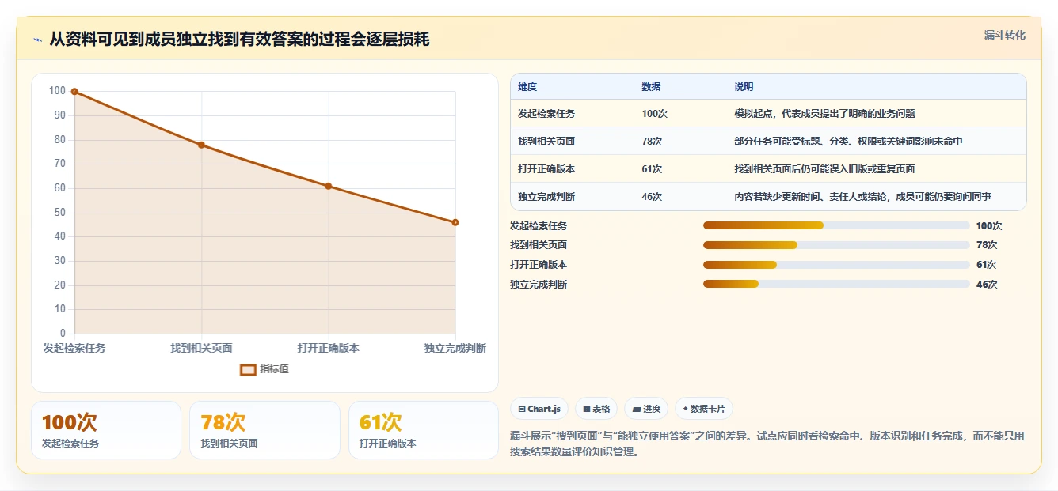Click the summary paragraph starting 漏斗展示
The width and height of the screenshot is (1058, 491).
(768, 444)
